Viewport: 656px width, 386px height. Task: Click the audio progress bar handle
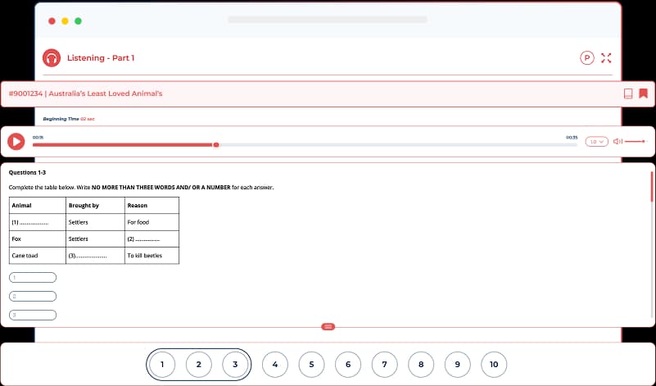point(215,145)
